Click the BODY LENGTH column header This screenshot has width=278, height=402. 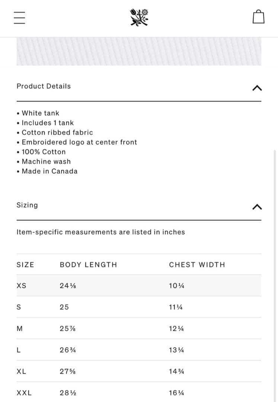(x=88, y=265)
